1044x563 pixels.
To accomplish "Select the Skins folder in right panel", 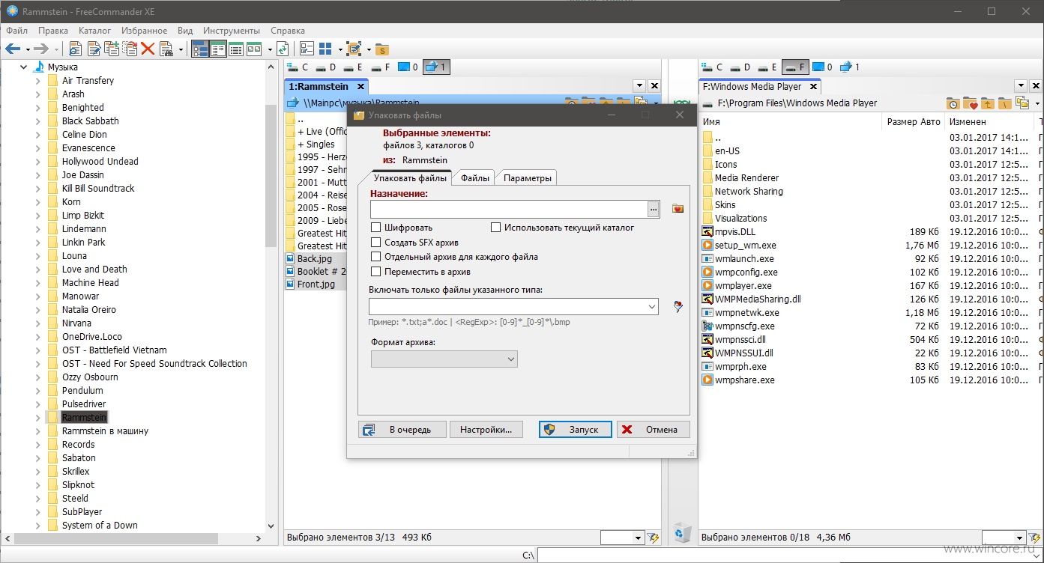I will tap(725, 204).
